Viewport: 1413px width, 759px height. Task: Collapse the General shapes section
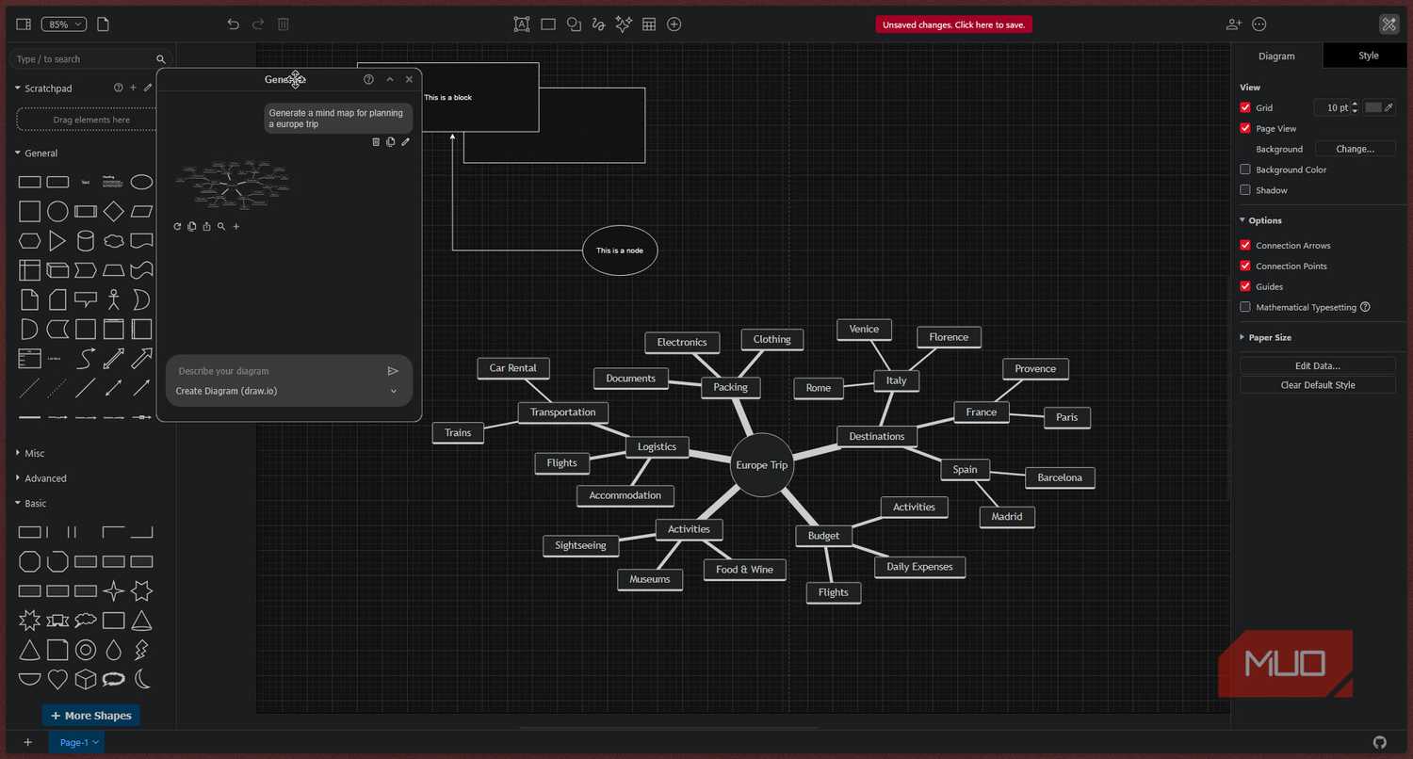coord(36,153)
